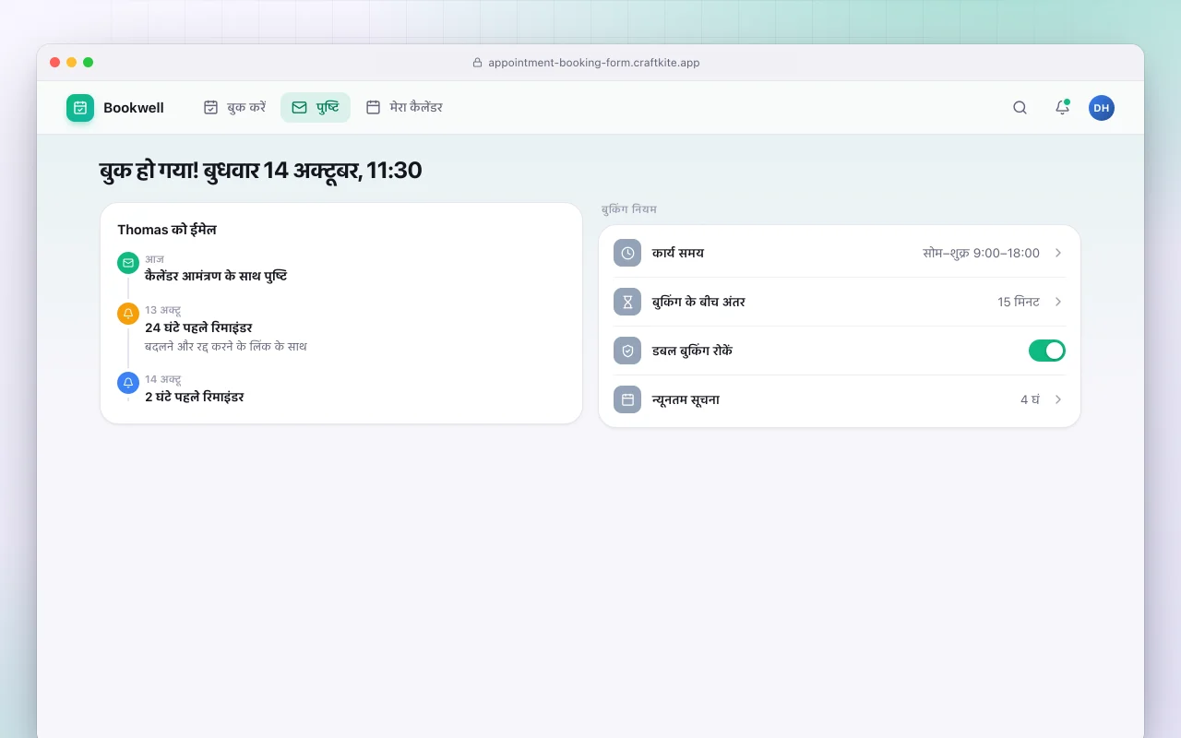This screenshot has height=738, width=1181.
Task: Click the blue bell icon for 14 अक्टू
Action: [x=128, y=383]
